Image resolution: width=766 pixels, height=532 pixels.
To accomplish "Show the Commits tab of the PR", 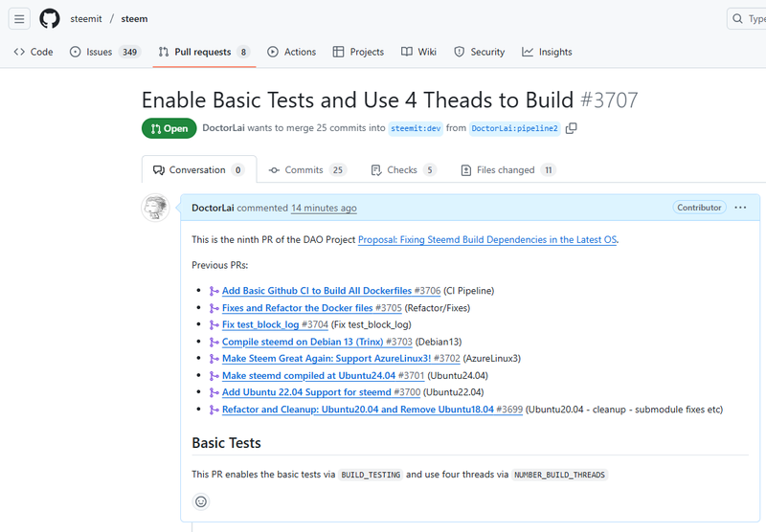I will pyautogui.click(x=306, y=170).
